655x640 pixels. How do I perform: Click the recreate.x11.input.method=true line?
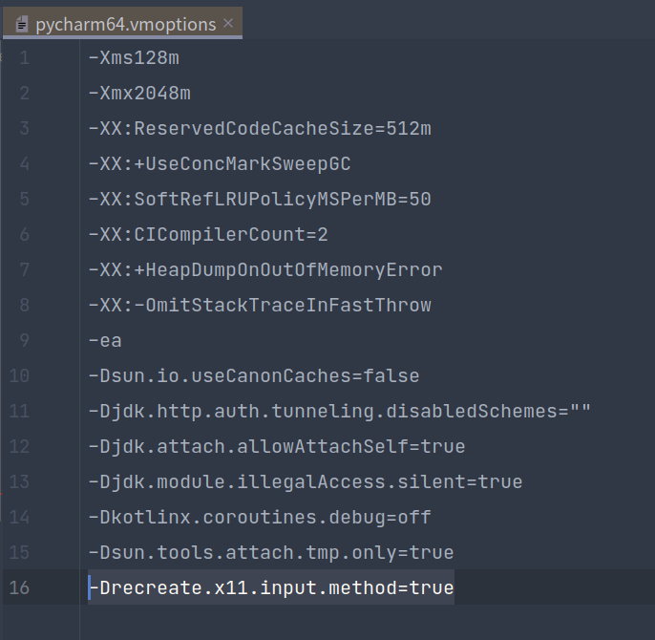click(271, 587)
